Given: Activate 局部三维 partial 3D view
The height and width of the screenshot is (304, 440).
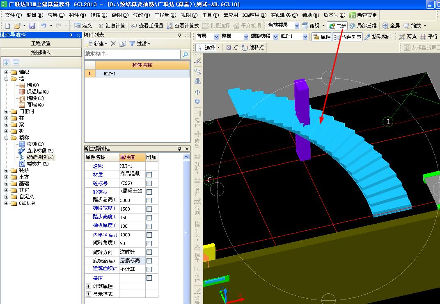Looking at the screenshot, I should 363,26.
